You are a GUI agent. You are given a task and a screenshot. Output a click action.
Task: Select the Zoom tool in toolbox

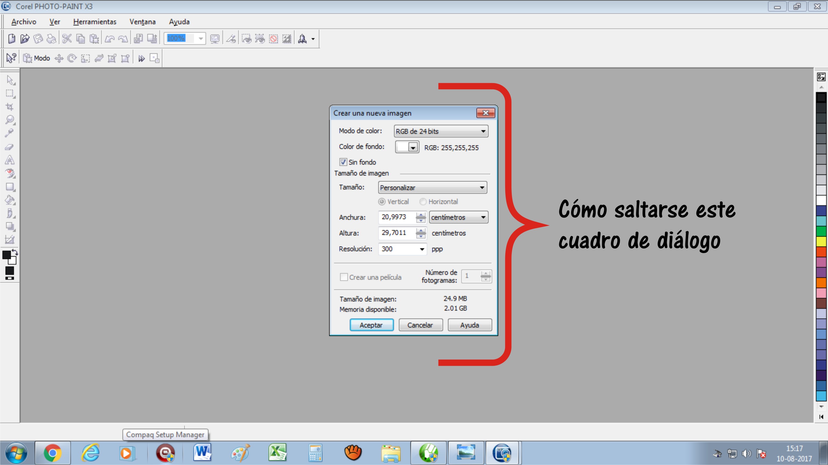tap(10, 120)
